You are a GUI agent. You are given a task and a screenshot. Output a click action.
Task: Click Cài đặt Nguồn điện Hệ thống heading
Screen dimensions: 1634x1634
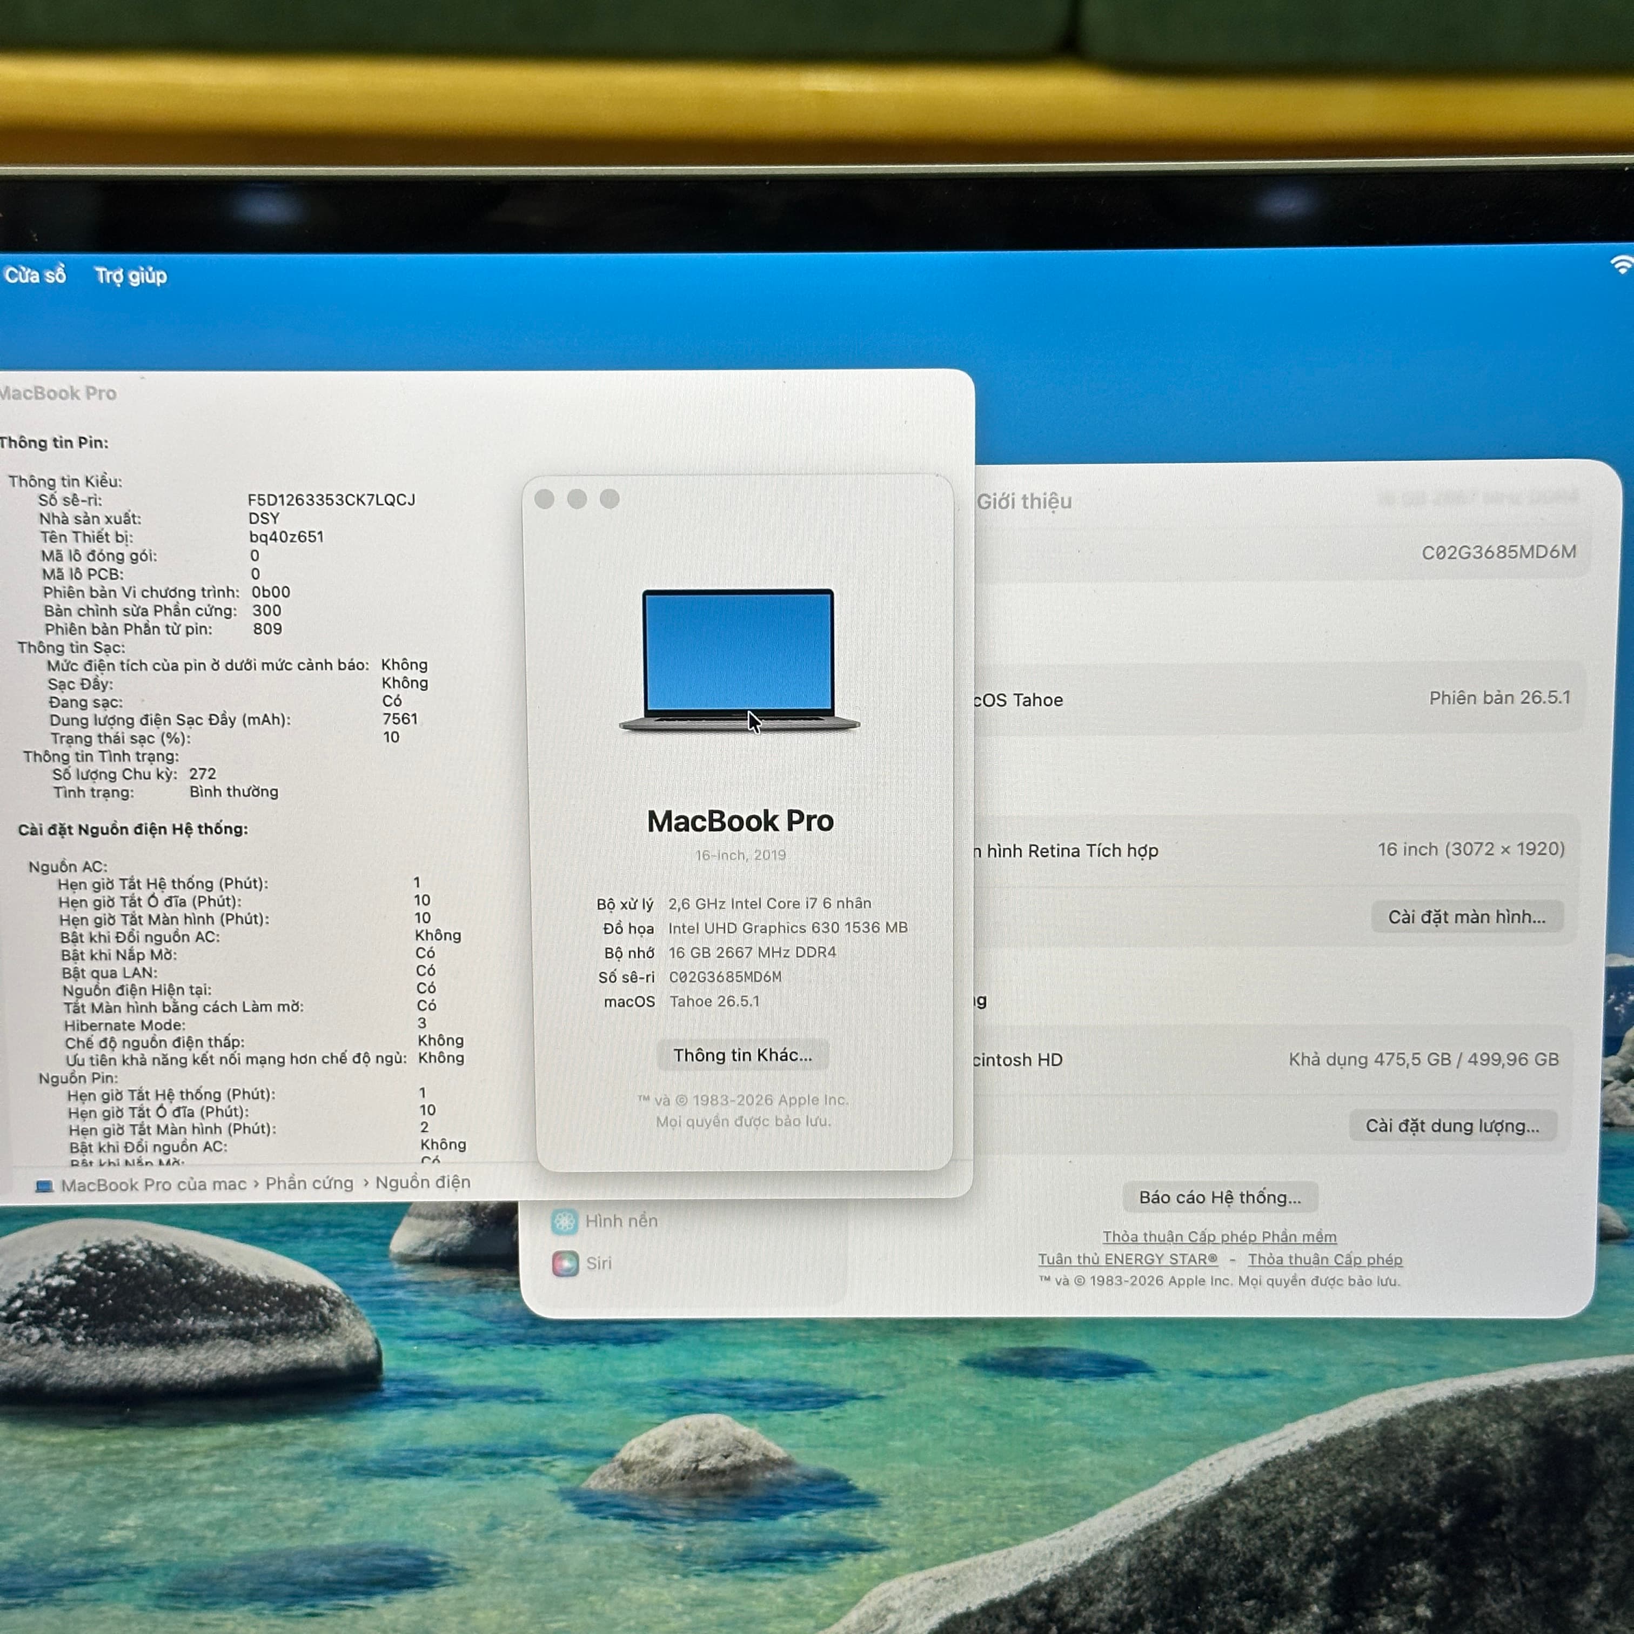point(133,829)
